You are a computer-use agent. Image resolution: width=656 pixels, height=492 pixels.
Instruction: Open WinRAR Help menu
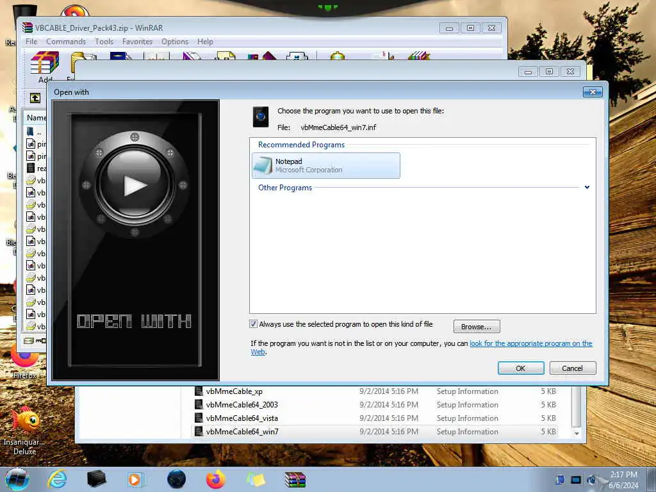(x=205, y=42)
